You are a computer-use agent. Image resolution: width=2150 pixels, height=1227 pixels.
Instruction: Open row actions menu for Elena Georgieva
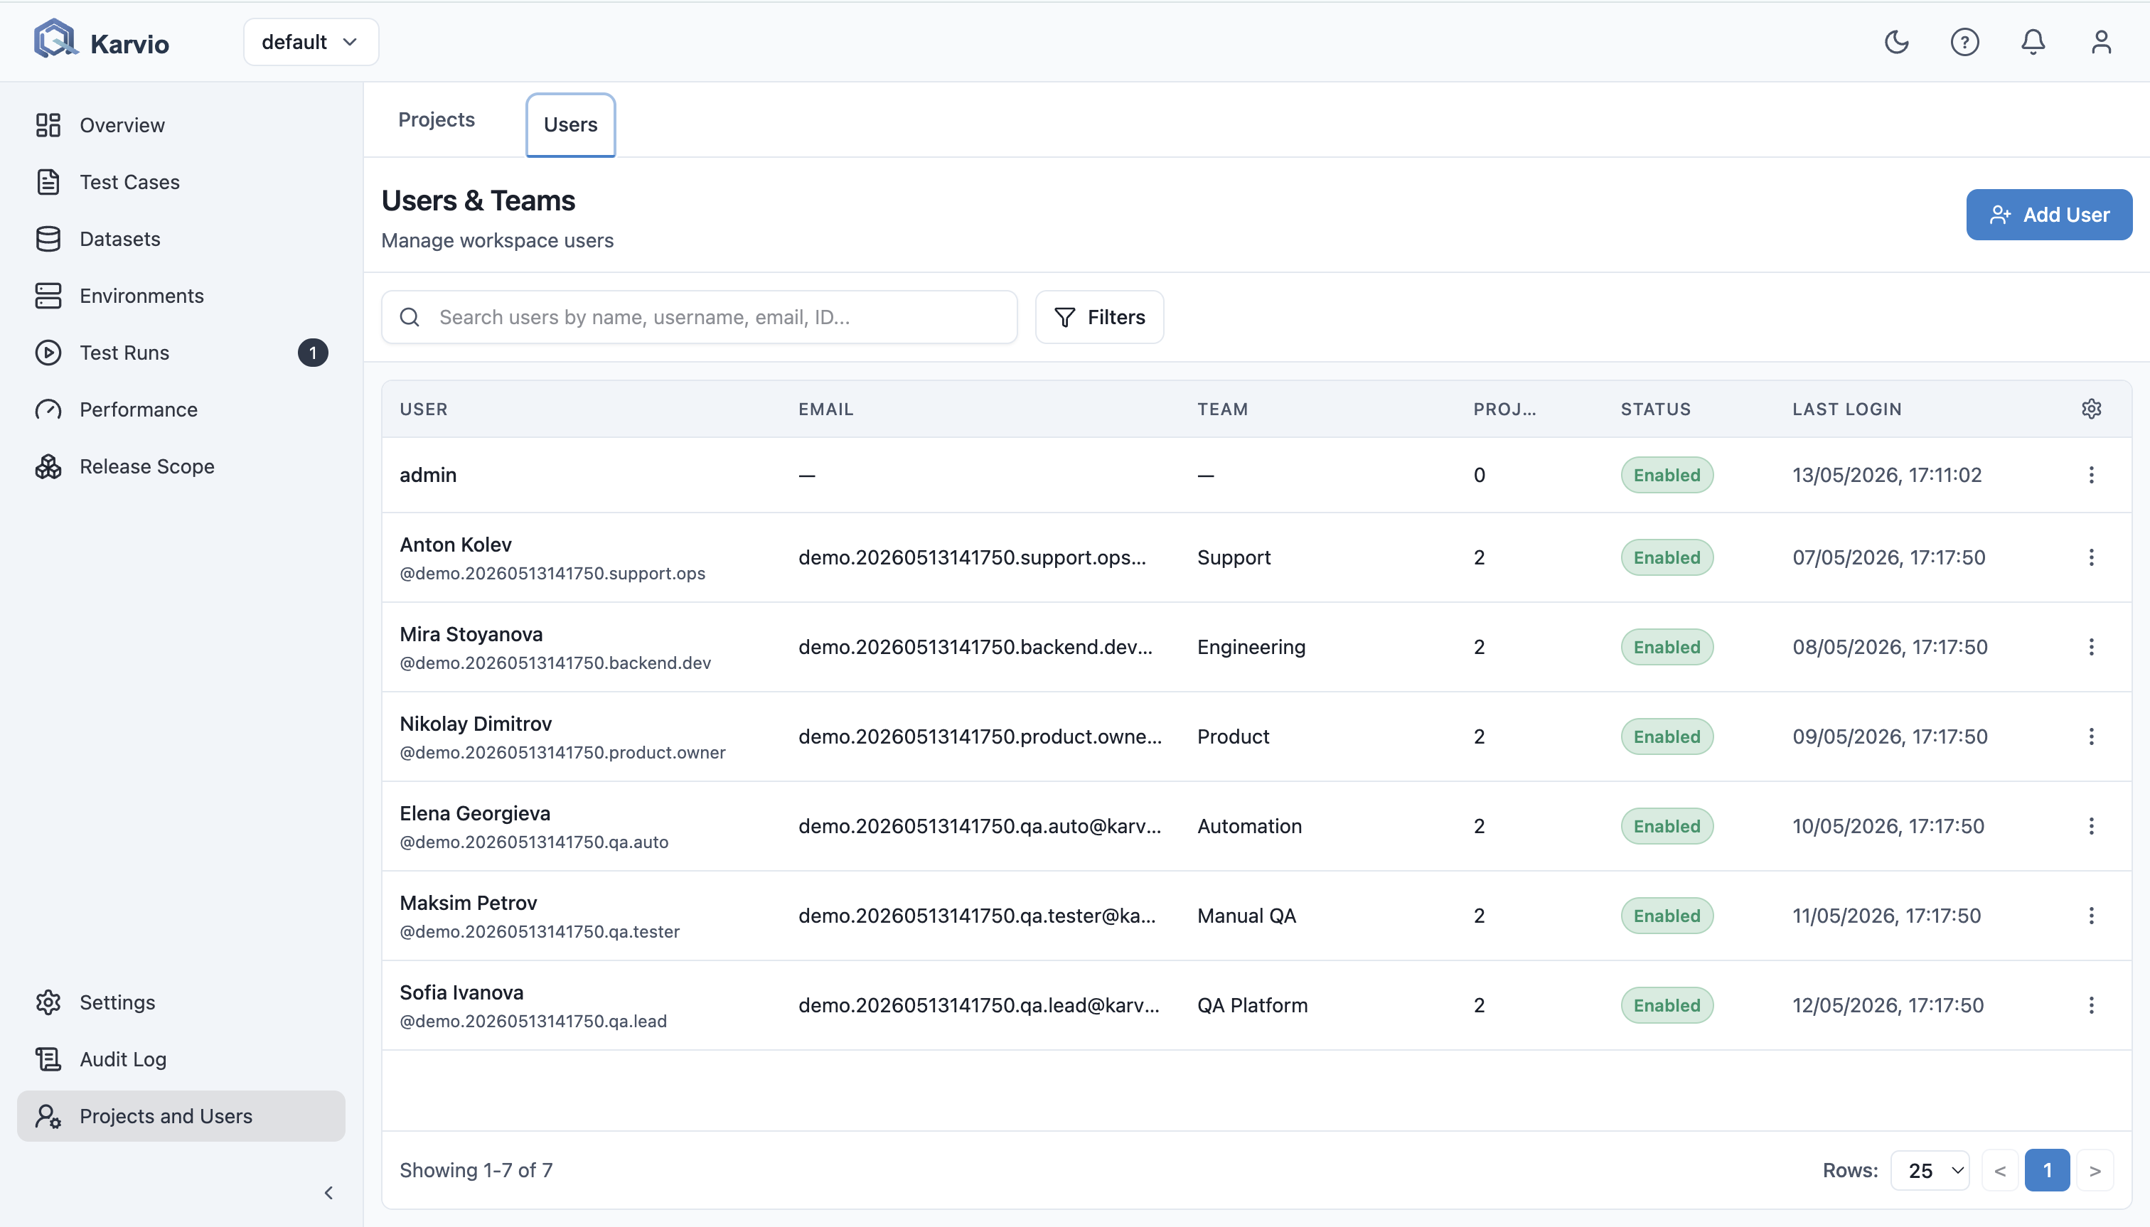tap(2091, 826)
